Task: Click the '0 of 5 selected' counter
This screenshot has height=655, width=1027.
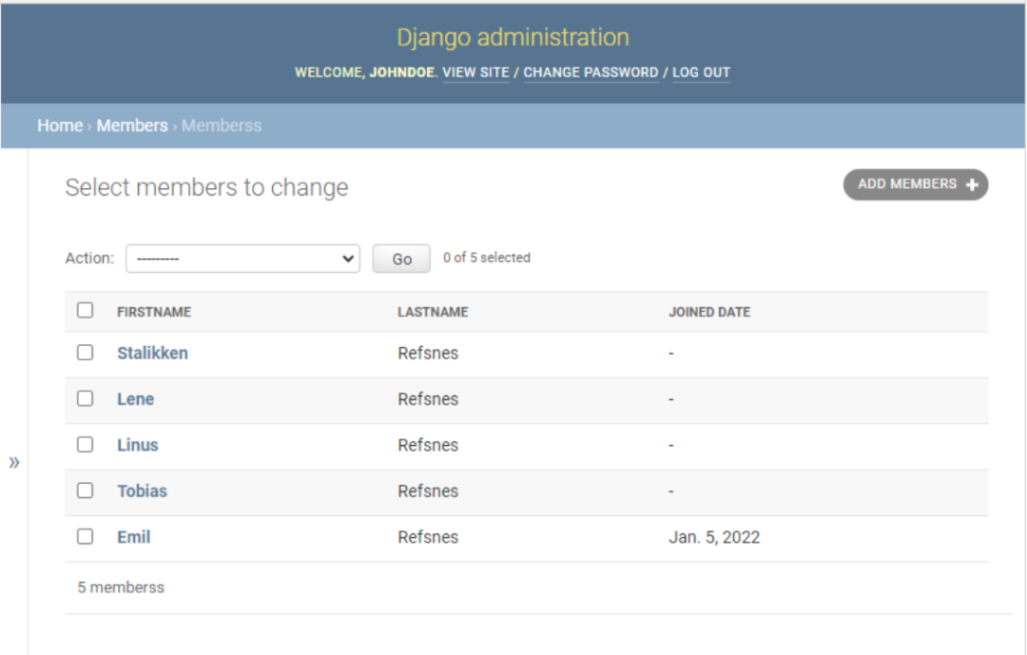Action: (487, 258)
